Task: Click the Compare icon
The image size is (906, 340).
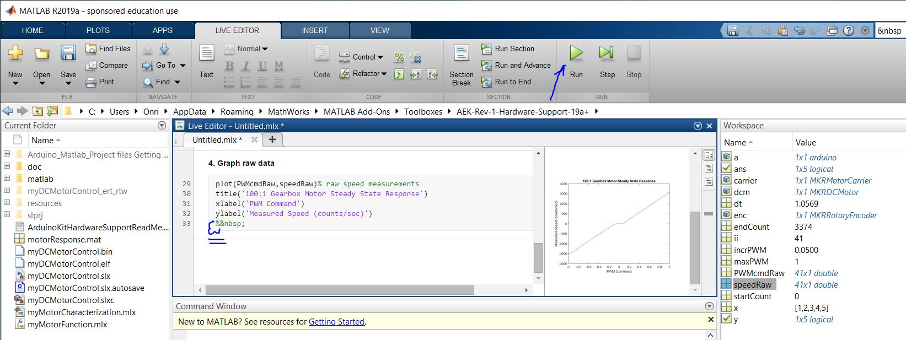Action: [91, 66]
